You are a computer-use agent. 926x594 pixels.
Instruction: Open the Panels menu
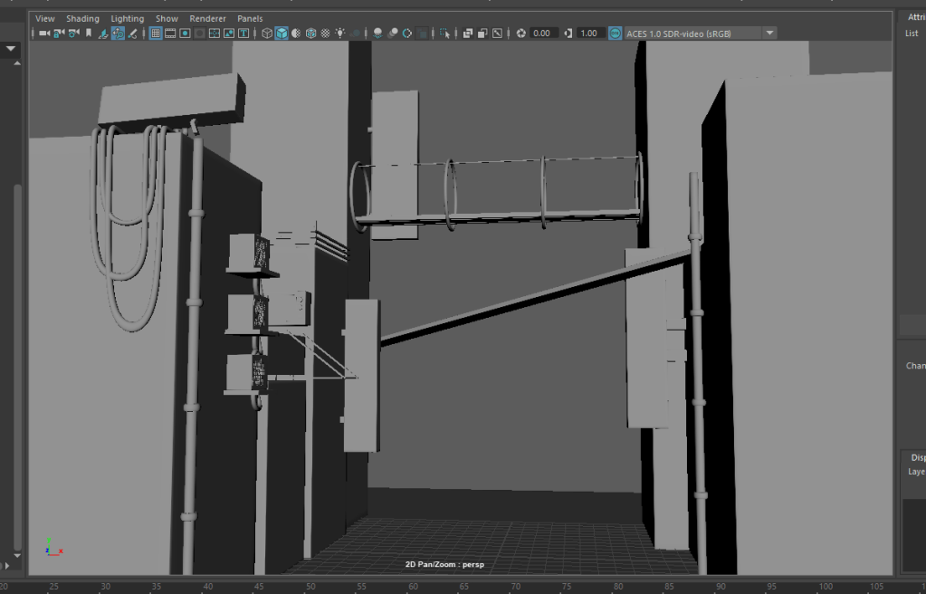coord(250,18)
